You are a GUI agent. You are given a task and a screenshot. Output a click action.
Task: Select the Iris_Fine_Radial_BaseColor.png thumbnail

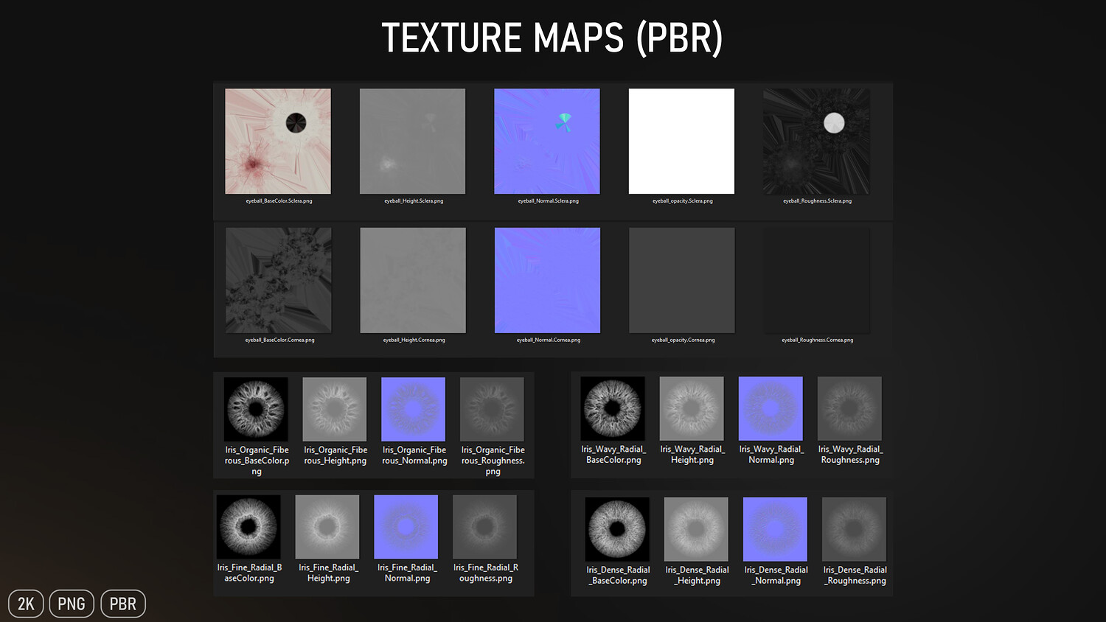coord(248,527)
